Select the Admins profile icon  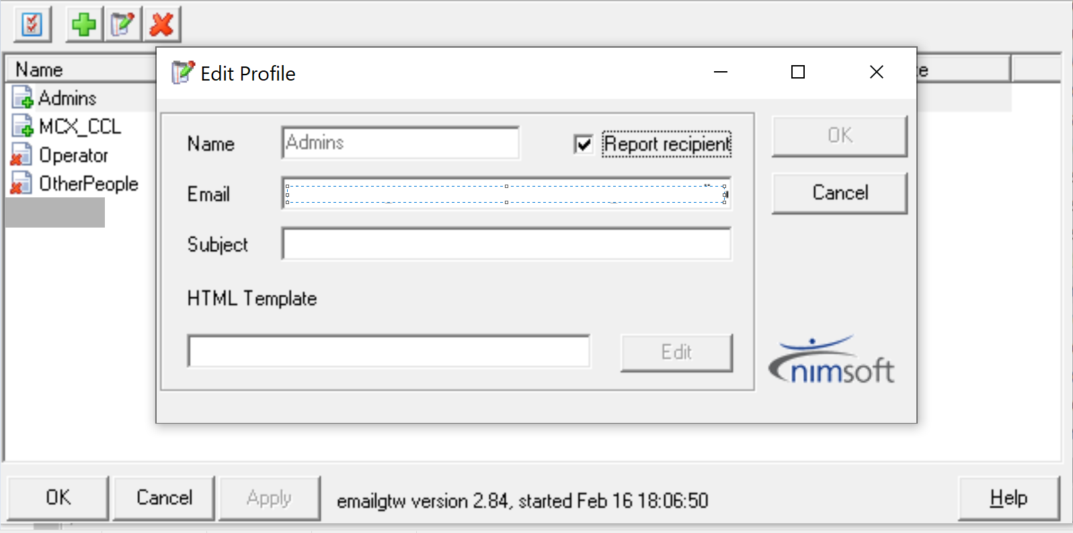coord(22,98)
